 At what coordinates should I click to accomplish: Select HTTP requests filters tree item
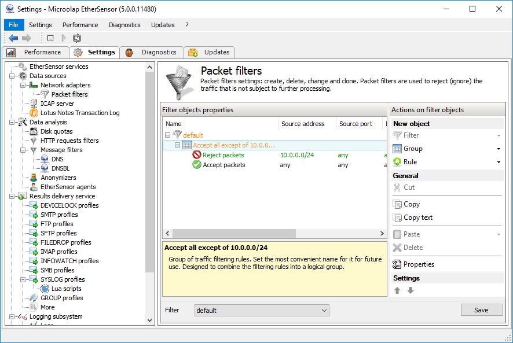point(69,141)
